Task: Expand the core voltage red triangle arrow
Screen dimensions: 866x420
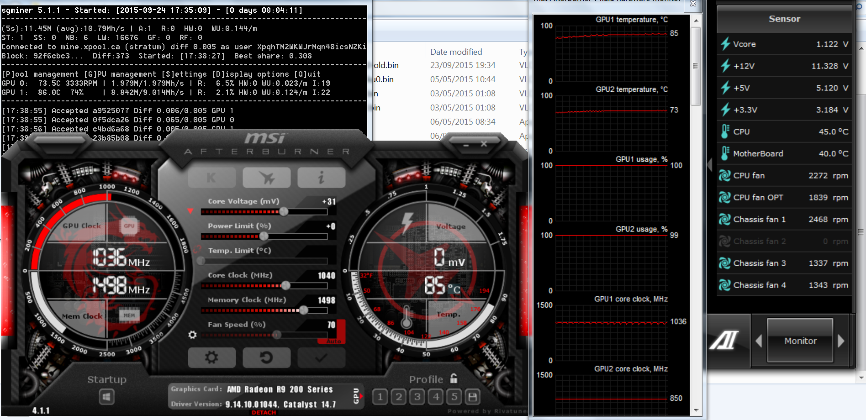Action: point(190,211)
